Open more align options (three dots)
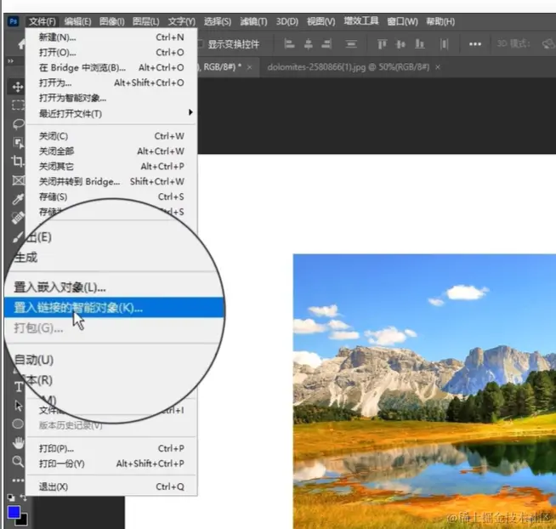Image resolution: width=556 pixels, height=529 pixels. click(x=475, y=44)
